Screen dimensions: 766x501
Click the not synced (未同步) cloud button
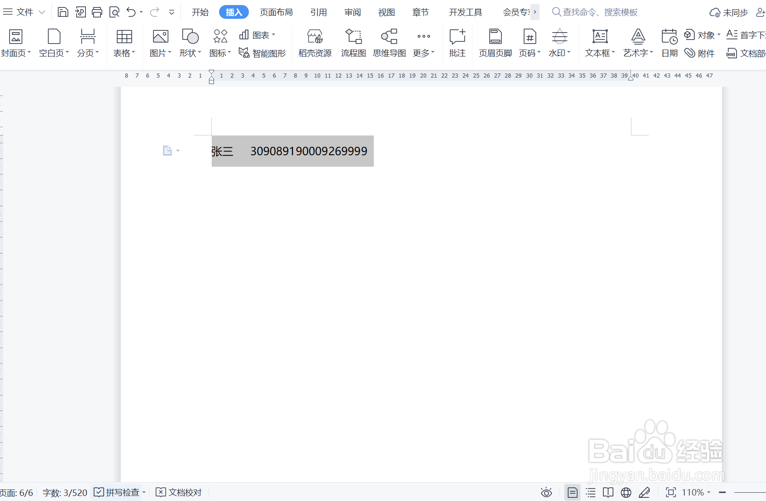729,12
